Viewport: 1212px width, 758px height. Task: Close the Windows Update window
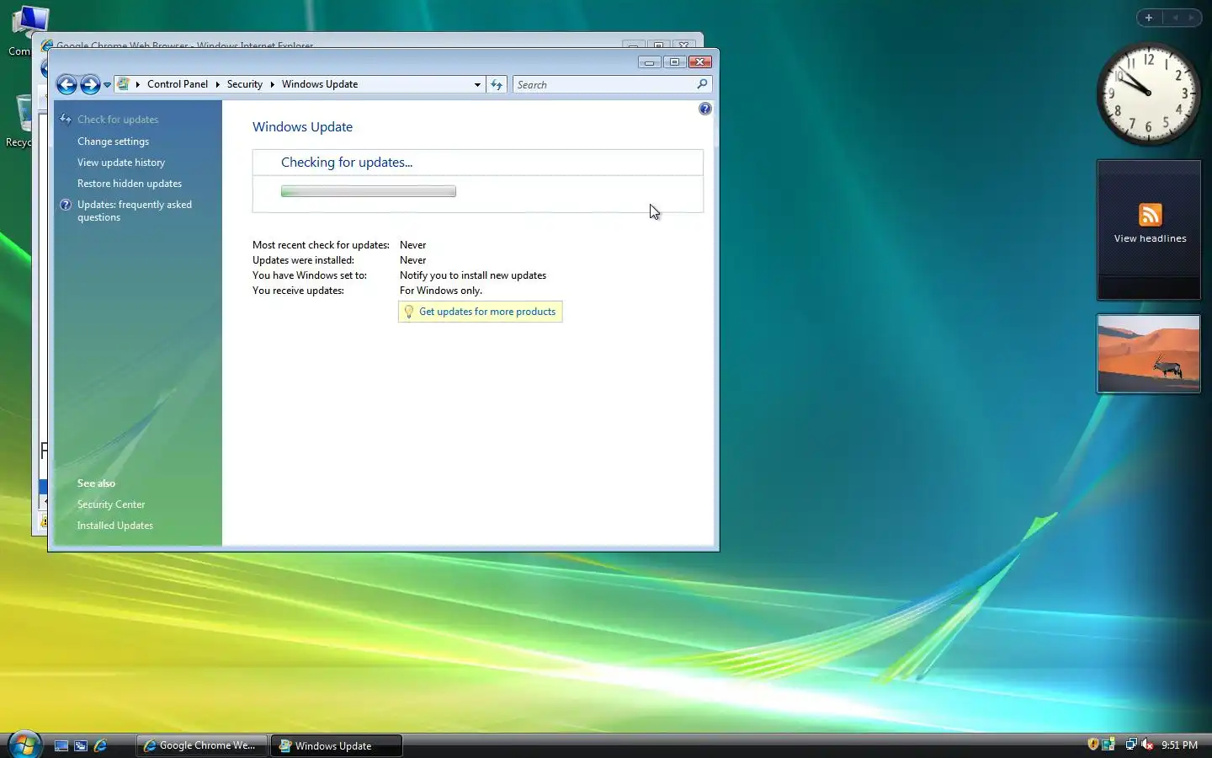pyautogui.click(x=700, y=61)
